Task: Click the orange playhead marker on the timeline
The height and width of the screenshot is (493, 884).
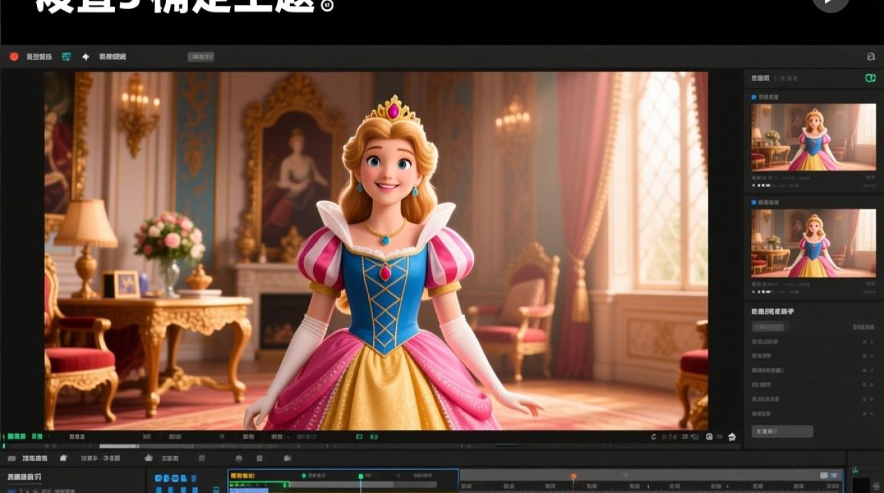Action: tap(574, 477)
